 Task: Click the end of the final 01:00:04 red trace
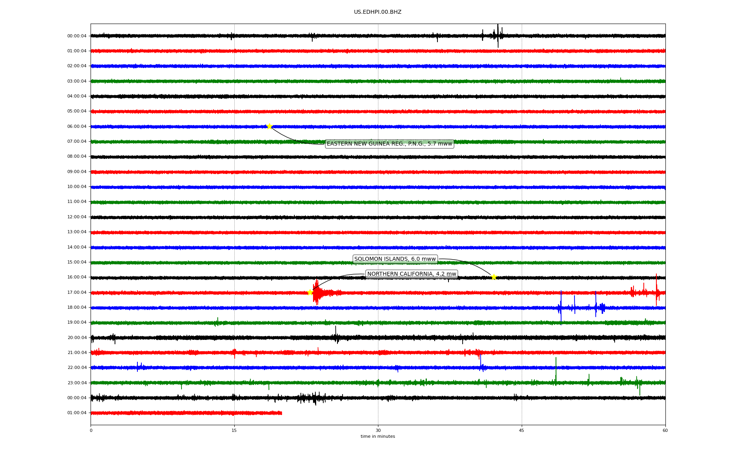[281, 413]
